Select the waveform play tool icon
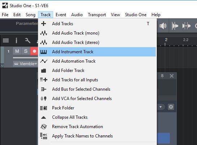197x145 pixels. [175, 26]
